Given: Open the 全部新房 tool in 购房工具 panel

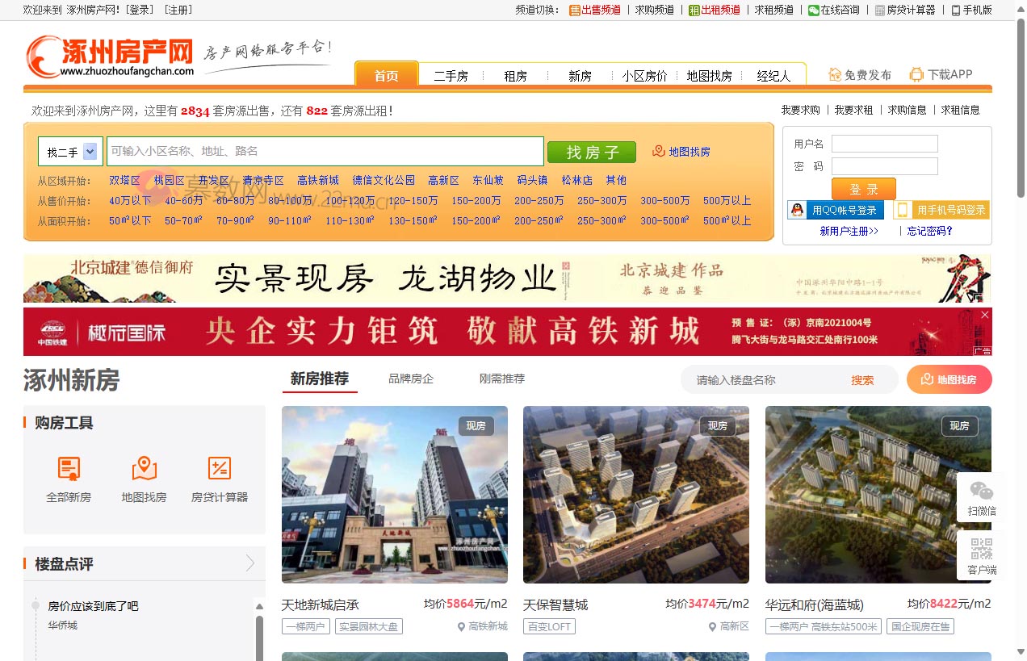Looking at the screenshot, I should (x=68, y=478).
